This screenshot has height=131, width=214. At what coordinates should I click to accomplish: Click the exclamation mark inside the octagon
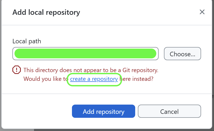point(17,70)
